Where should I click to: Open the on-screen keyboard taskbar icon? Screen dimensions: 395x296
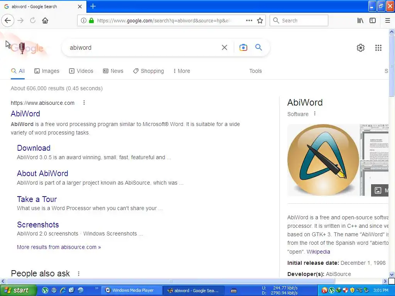(x=234, y=291)
